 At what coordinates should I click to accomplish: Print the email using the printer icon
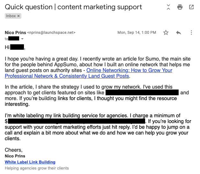(x=180, y=7)
